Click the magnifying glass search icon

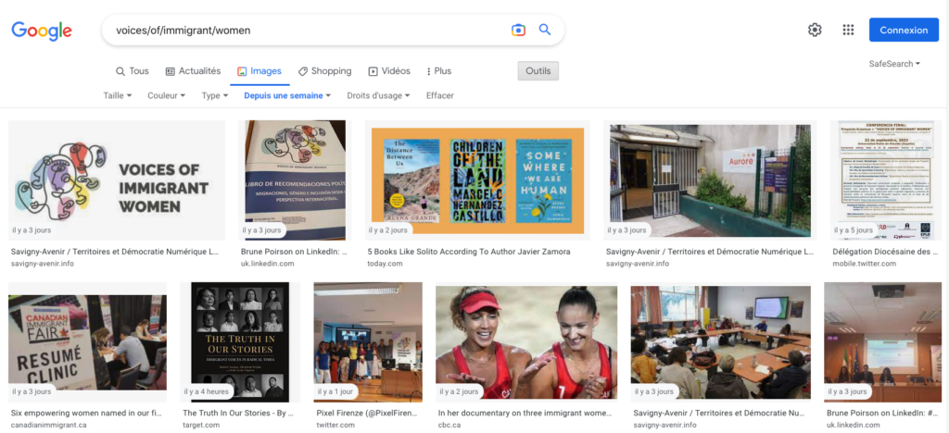545,30
